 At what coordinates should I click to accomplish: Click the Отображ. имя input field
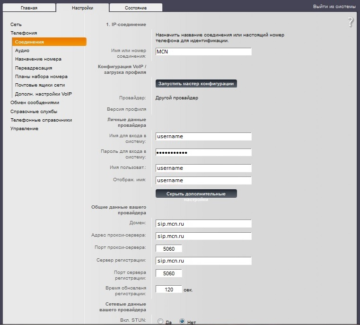click(203, 180)
